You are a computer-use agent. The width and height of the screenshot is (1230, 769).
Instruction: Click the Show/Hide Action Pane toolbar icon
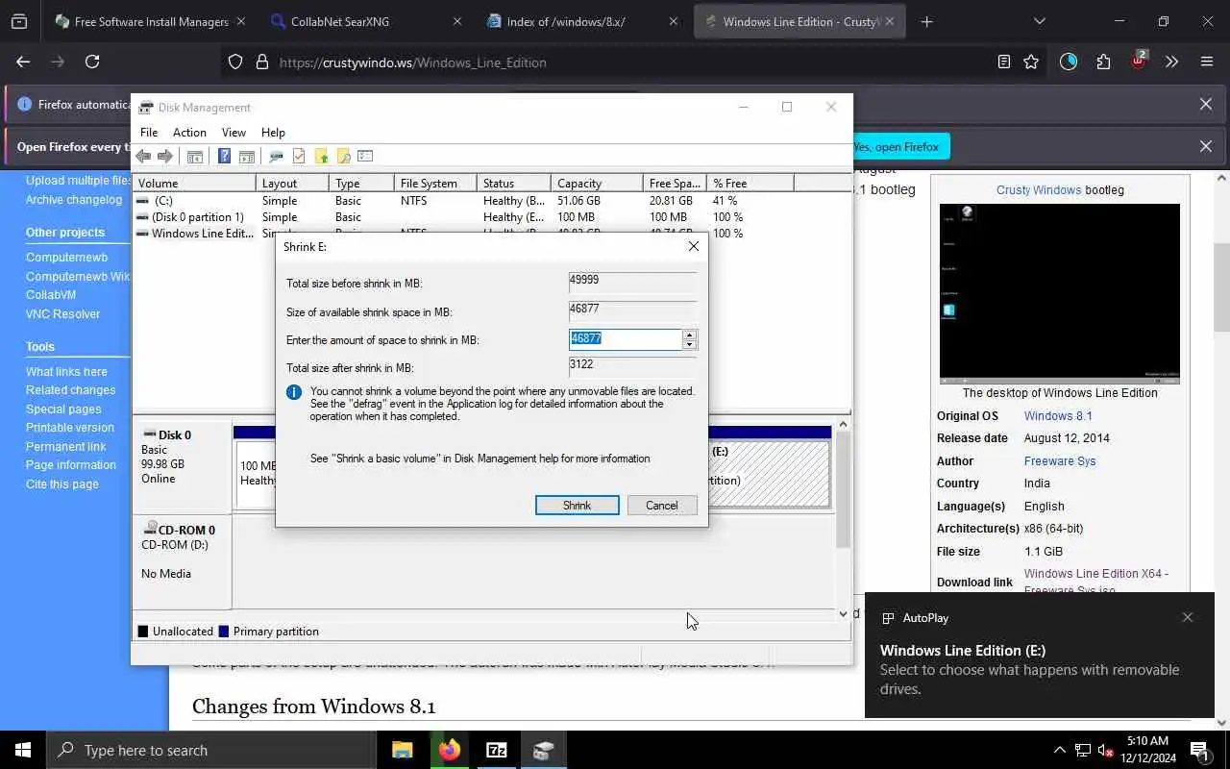[246, 156]
